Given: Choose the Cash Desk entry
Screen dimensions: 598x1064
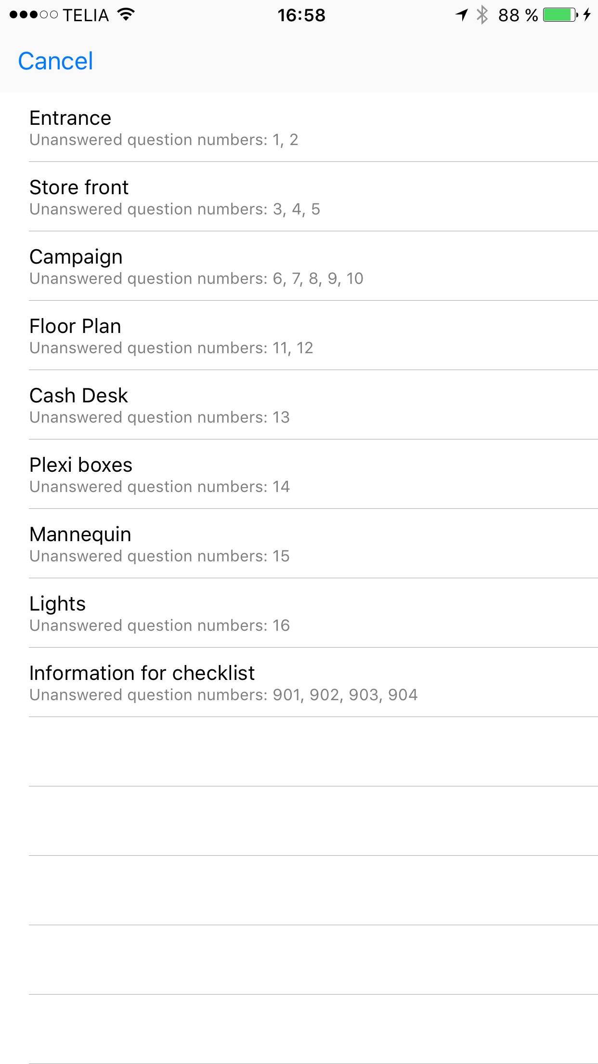Looking at the screenshot, I should 299,405.
